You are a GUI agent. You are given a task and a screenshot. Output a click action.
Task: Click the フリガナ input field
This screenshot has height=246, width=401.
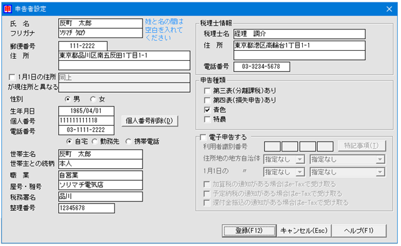[x=100, y=33]
